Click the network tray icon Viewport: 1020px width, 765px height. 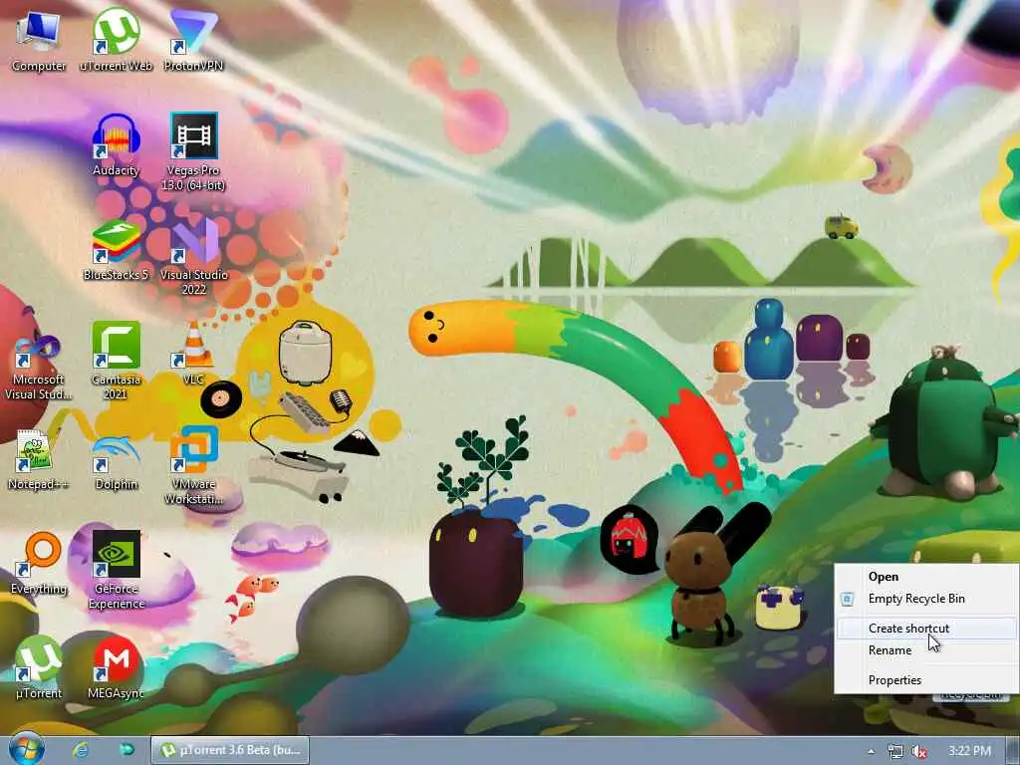(895, 751)
